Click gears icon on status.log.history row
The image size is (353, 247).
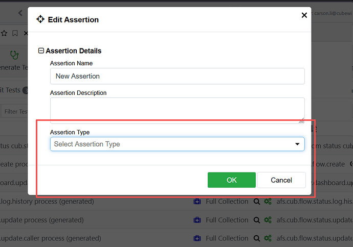tap(268, 201)
